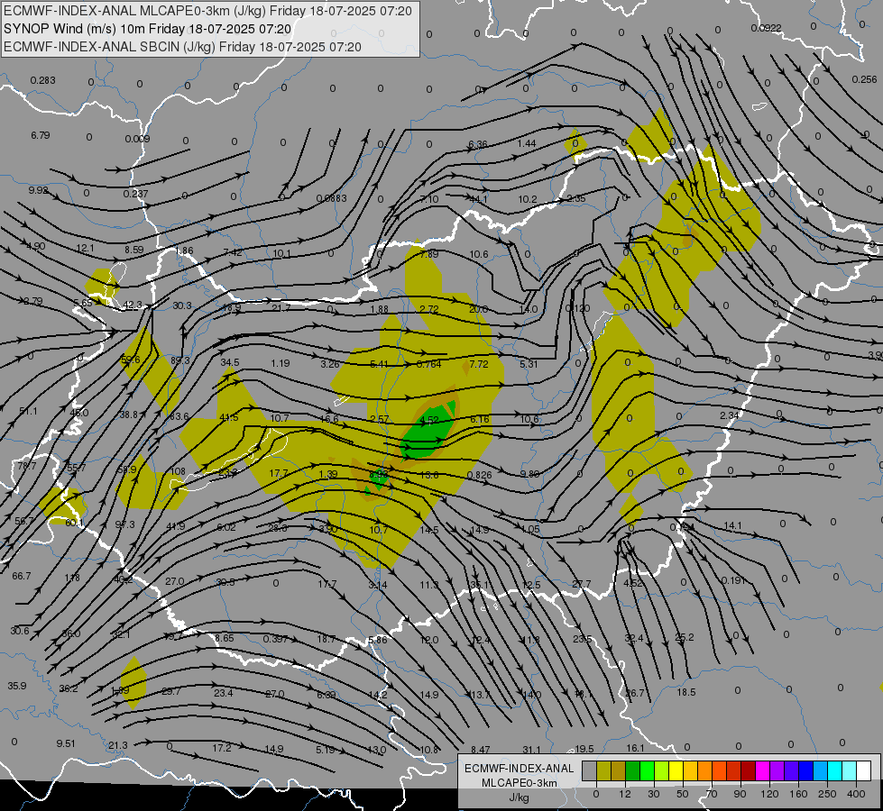This screenshot has height=811, width=883.
Task: Click the SBCIN header line
Action: 182,47
